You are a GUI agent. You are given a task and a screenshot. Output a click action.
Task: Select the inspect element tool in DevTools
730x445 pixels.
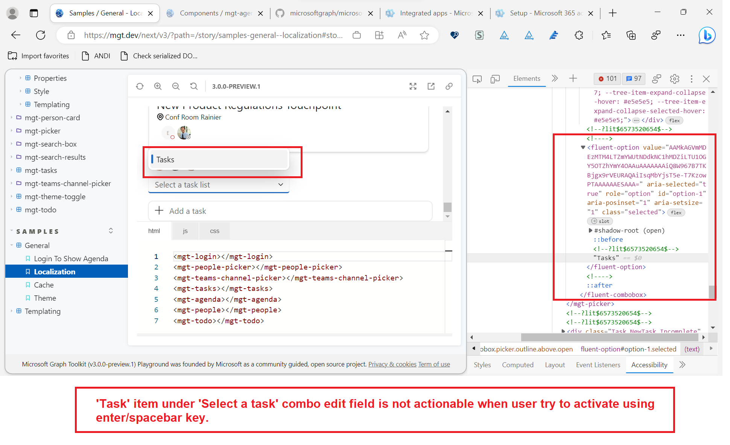point(477,79)
